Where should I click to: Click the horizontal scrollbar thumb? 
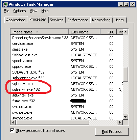(x=52, y=122)
